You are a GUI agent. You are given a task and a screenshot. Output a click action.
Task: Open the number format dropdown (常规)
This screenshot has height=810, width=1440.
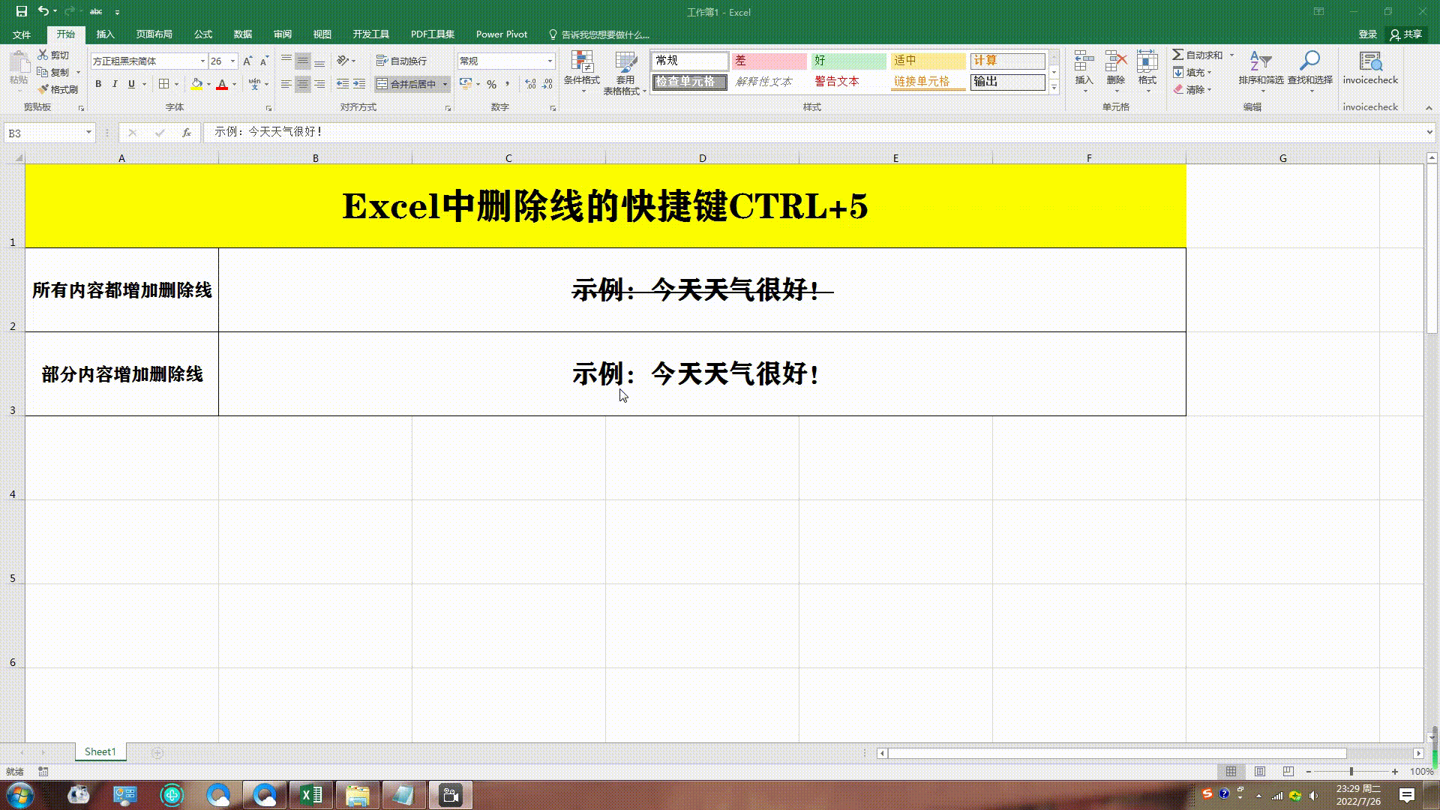pyautogui.click(x=550, y=61)
